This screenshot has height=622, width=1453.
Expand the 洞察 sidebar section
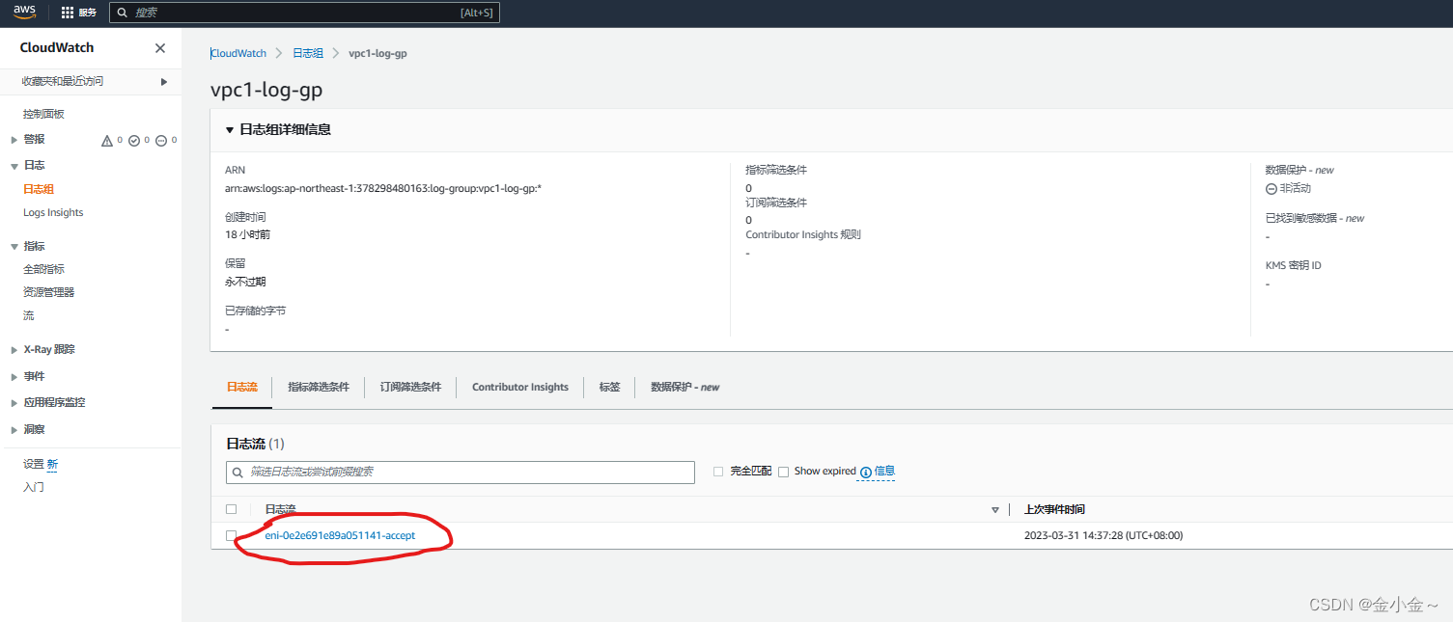coord(14,430)
